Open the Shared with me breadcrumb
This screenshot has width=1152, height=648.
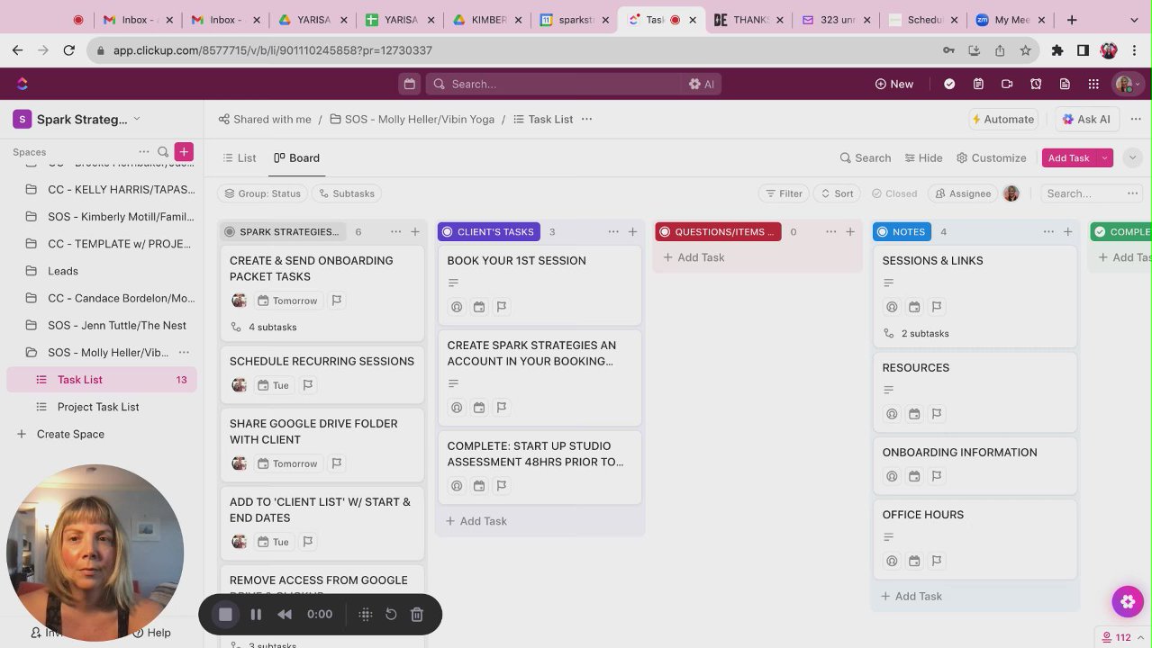pyautogui.click(x=265, y=119)
